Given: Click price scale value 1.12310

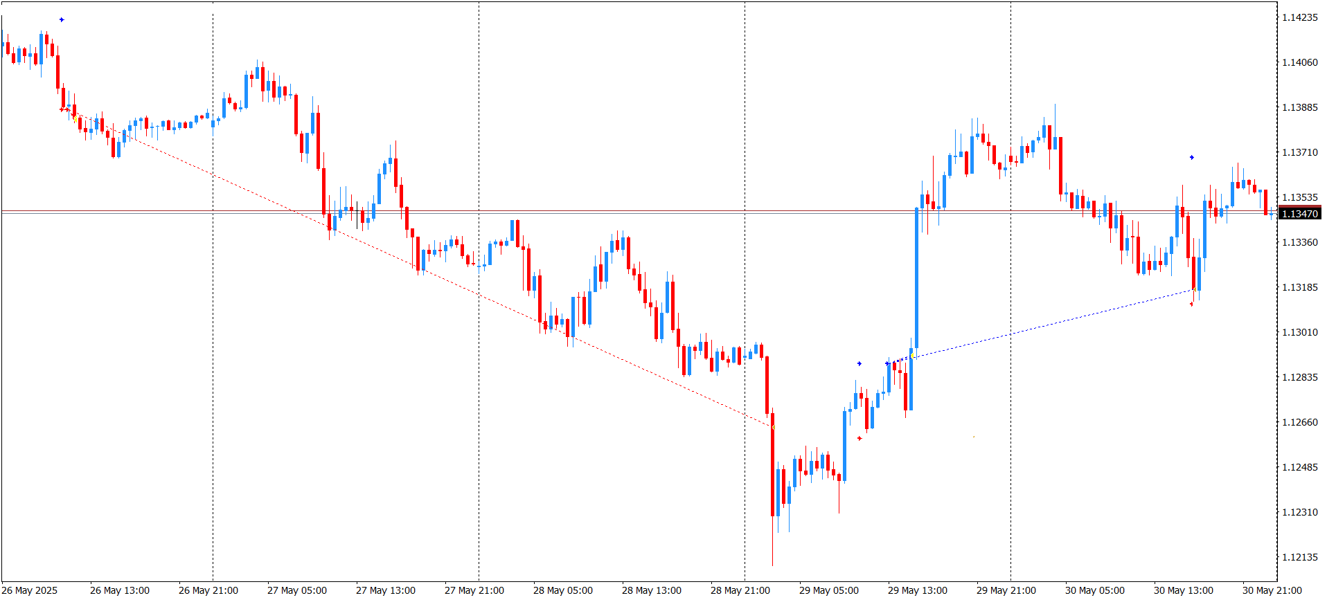Looking at the screenshot, I should coord(1300,512).
